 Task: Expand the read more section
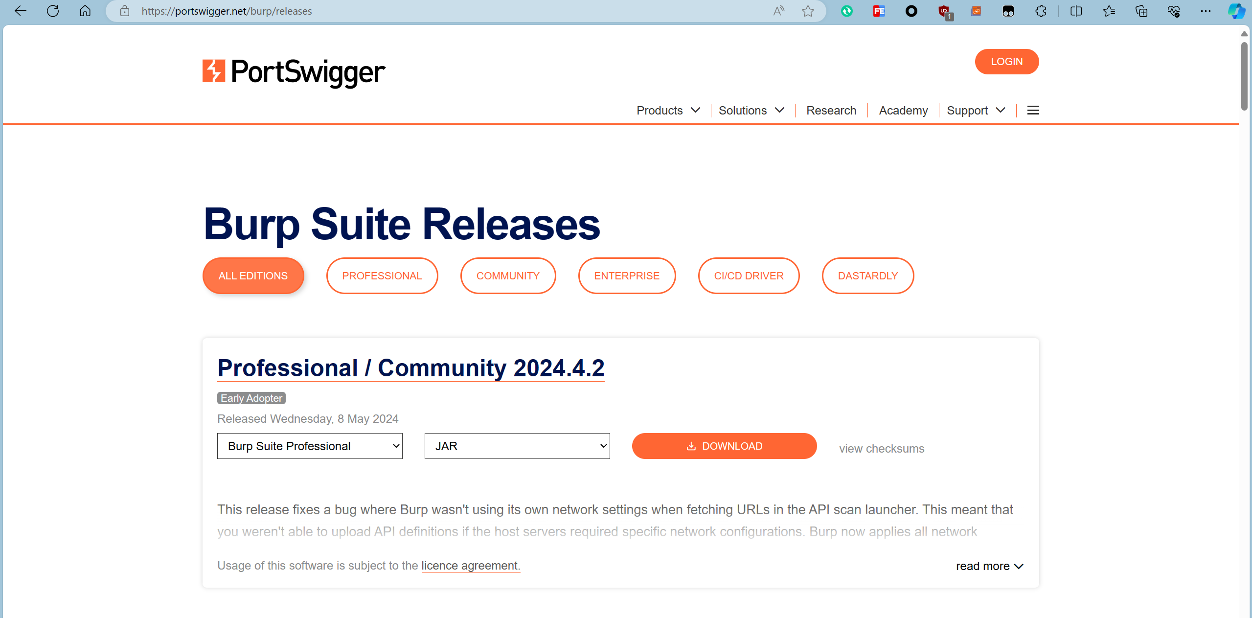click(x=989, y=566)
